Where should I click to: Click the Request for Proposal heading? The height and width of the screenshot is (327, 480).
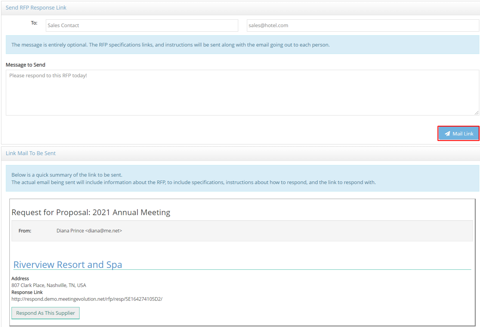tap(91, 212)
